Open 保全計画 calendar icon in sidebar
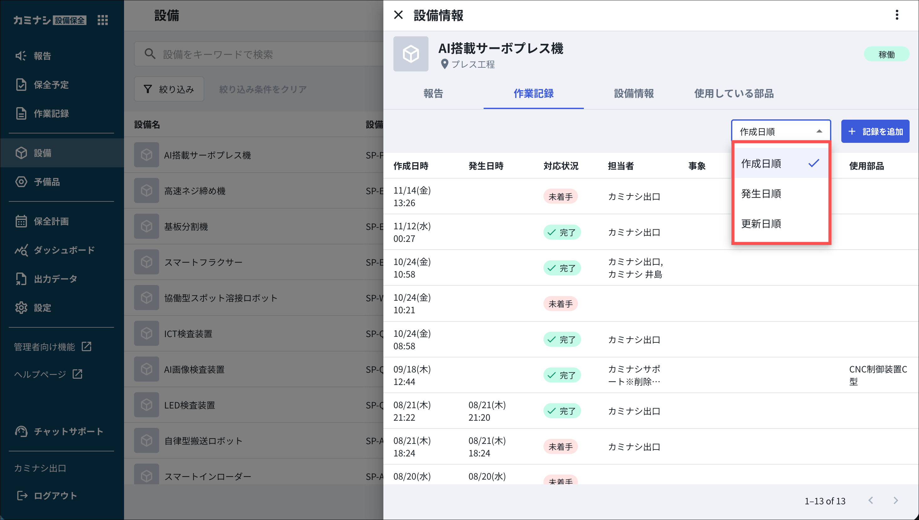The image size is (919, 520). 21,221
